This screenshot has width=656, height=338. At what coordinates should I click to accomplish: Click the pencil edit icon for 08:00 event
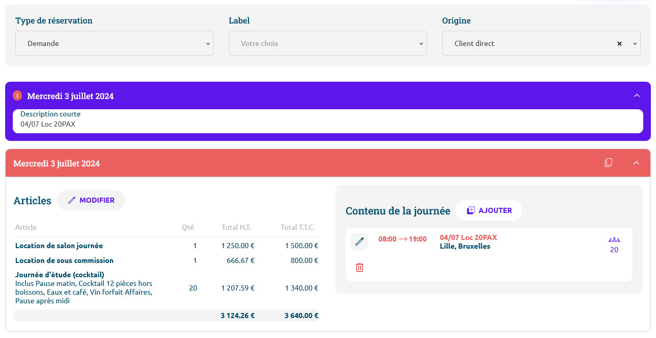pos(359,242)
